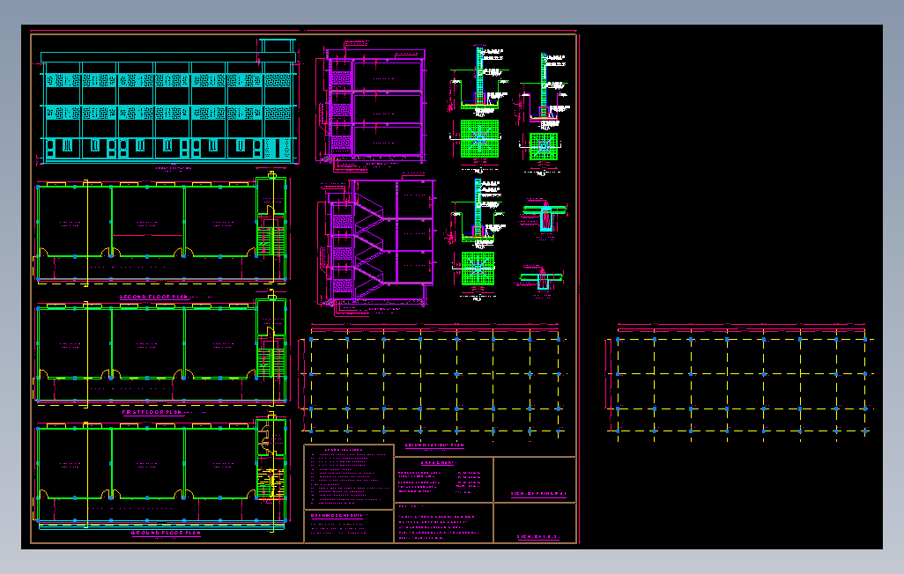This screenshot has height=574, width=904.
Task: Select the upper magenta building cross-section
Action: pyautogui.click(x=372, y=106)
